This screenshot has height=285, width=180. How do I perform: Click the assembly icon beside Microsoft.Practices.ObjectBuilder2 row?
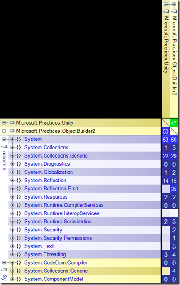(x=12, y=131)
